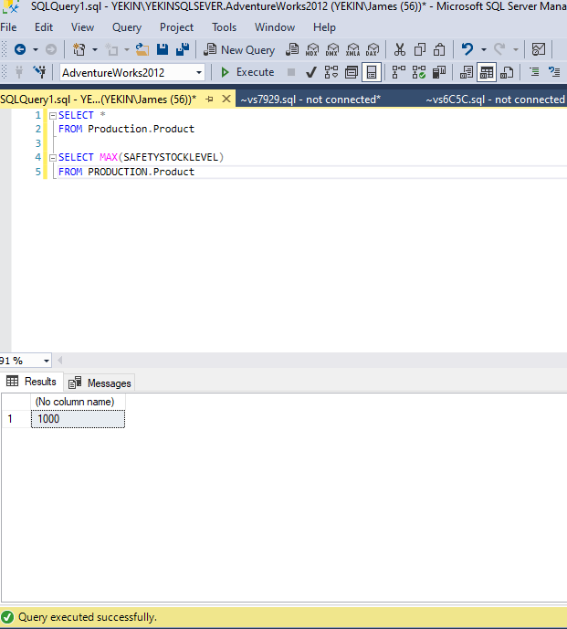567x629 pixels.
Task: Click the Copy icon
Action: coord(420,49)
